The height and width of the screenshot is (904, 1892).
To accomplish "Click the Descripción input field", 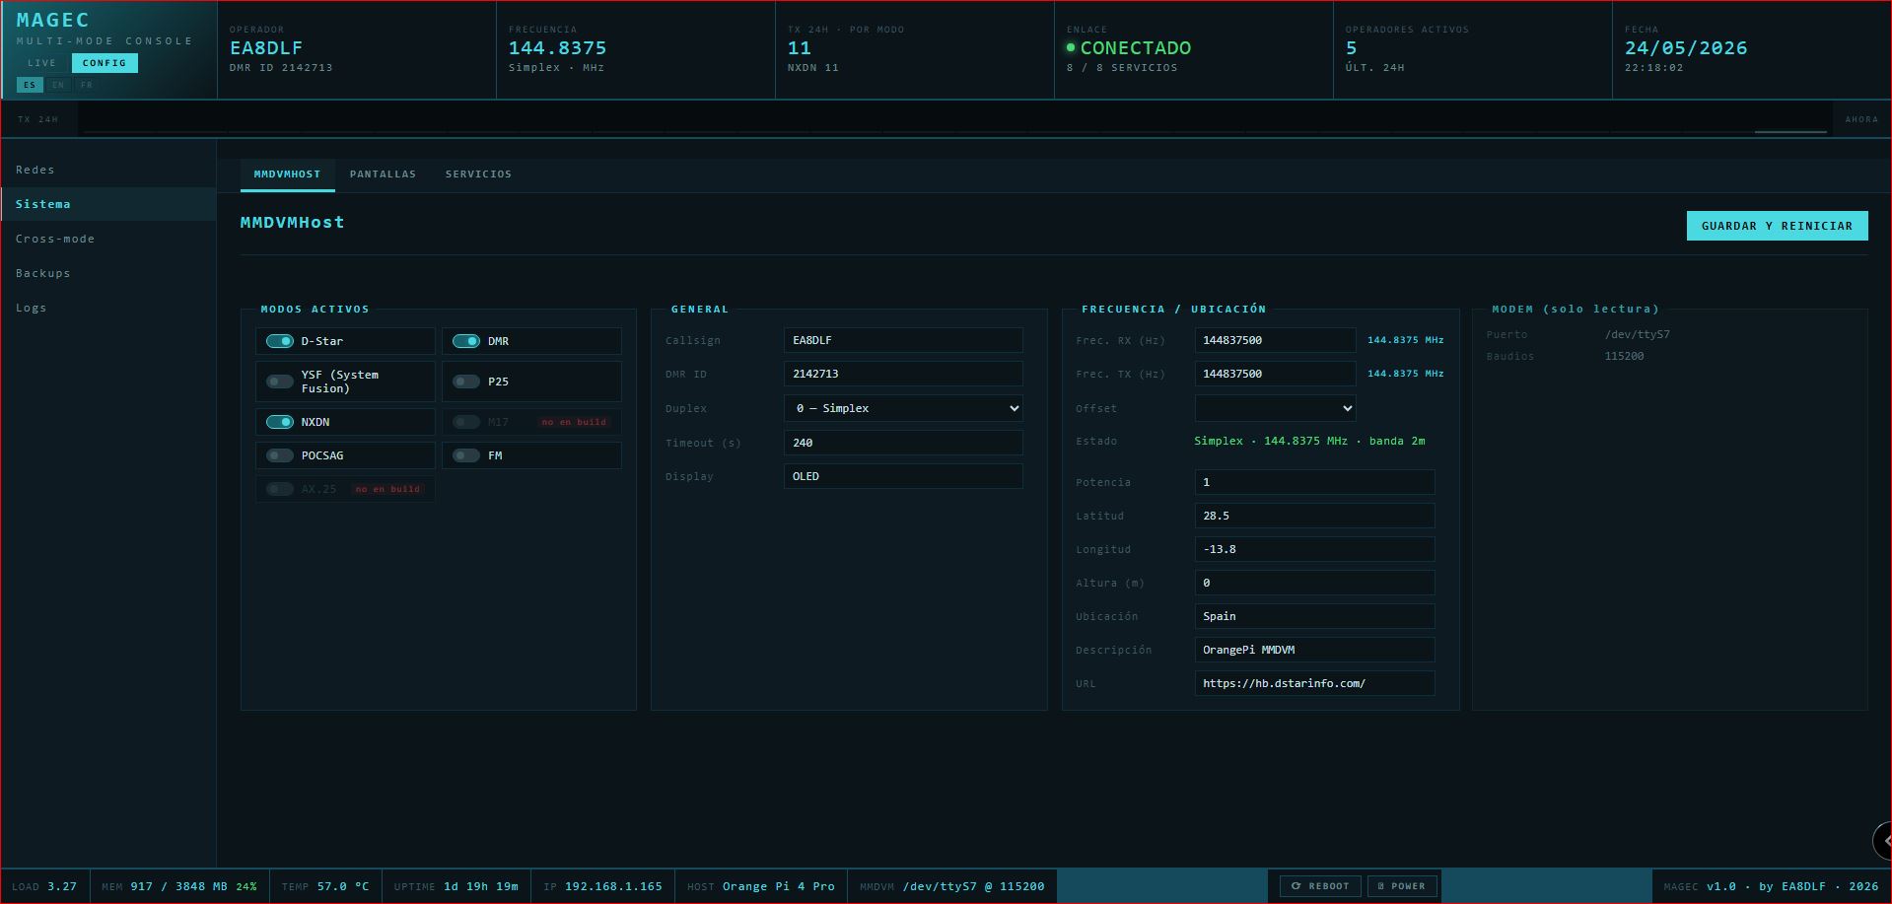I will (x=1314, y=650).
